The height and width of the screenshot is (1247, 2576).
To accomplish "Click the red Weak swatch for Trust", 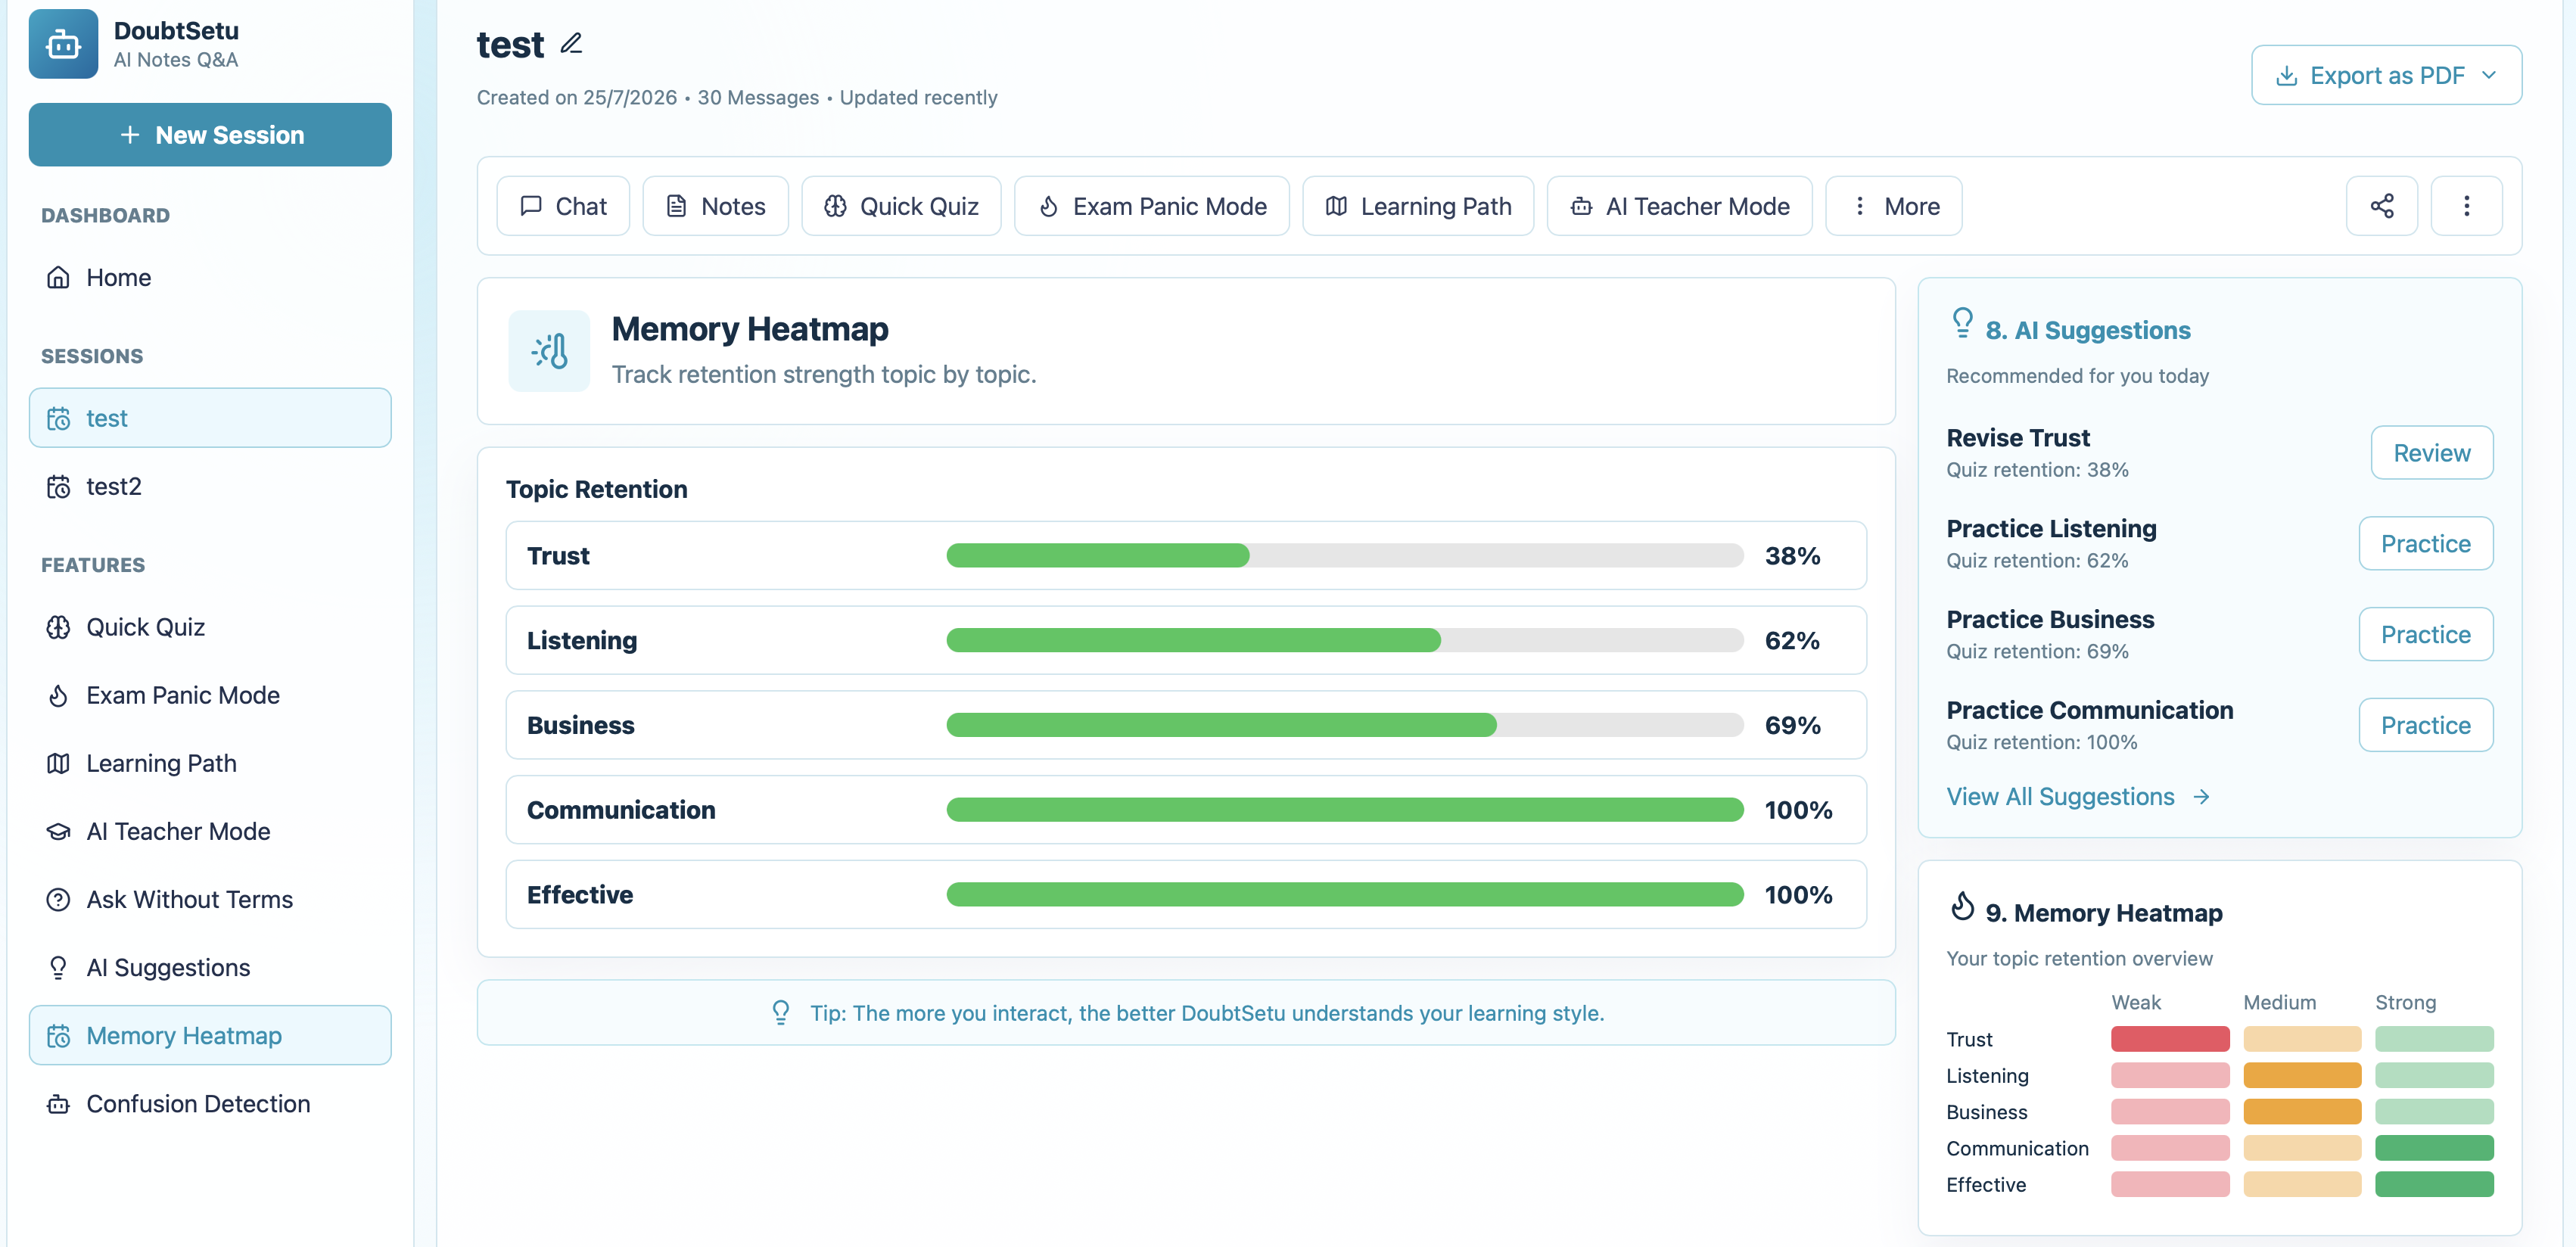I will pyautogui.click(x=2170, y=1039).
